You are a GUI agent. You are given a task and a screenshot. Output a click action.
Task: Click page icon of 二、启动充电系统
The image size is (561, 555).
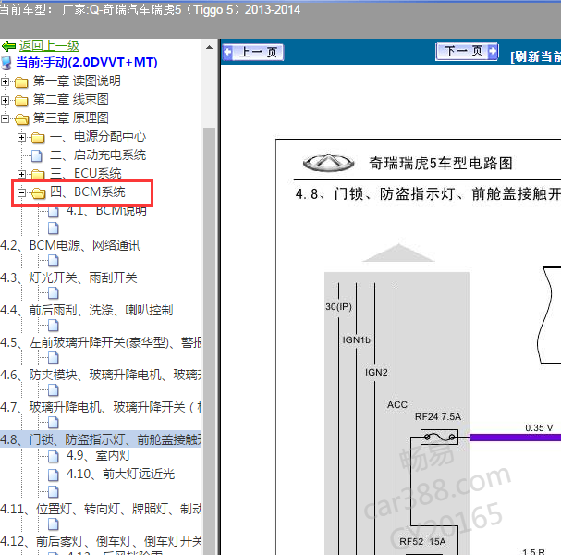tap(36, 155)
